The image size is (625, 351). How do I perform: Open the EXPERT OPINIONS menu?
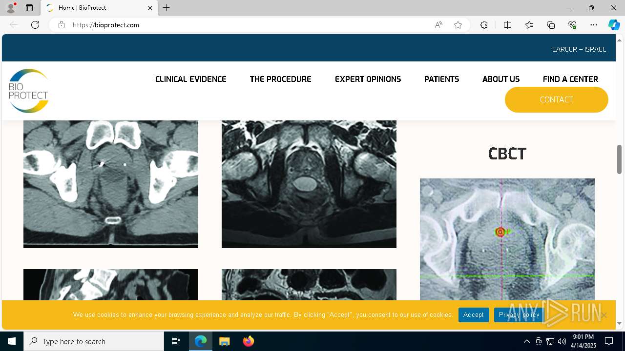click(368, 79)
